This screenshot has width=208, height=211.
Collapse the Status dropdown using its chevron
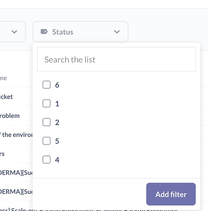pos(117,32)
